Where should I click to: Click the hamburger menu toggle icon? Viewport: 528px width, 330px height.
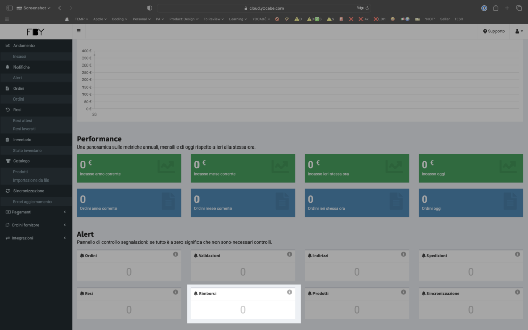pyautogui.click(x=78, y=31)
